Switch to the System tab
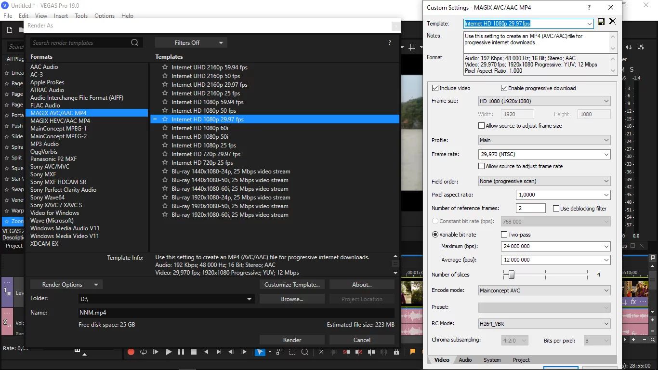The image size is (658, 370). click(492, 360)
